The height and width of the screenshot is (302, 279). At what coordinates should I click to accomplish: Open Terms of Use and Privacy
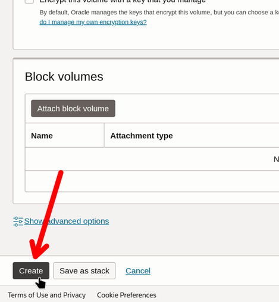(47, 295)
